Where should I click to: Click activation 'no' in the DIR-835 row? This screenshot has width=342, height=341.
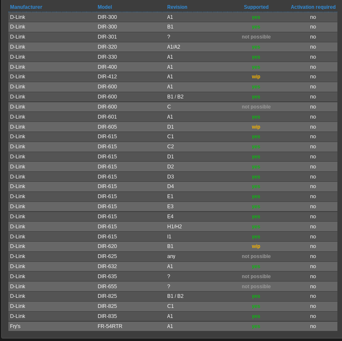click(x=313, y=316)
